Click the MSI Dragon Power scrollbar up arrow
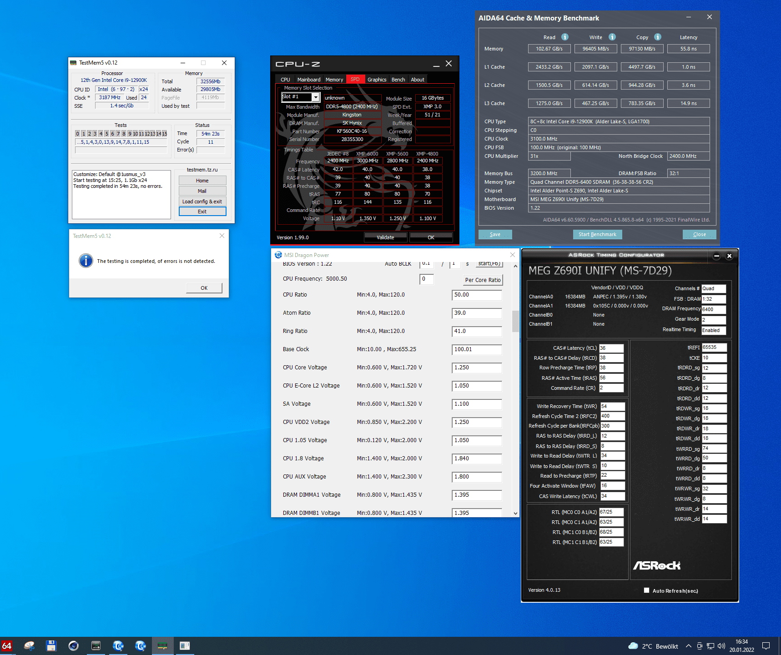781x655 pixels. [515, 266]
